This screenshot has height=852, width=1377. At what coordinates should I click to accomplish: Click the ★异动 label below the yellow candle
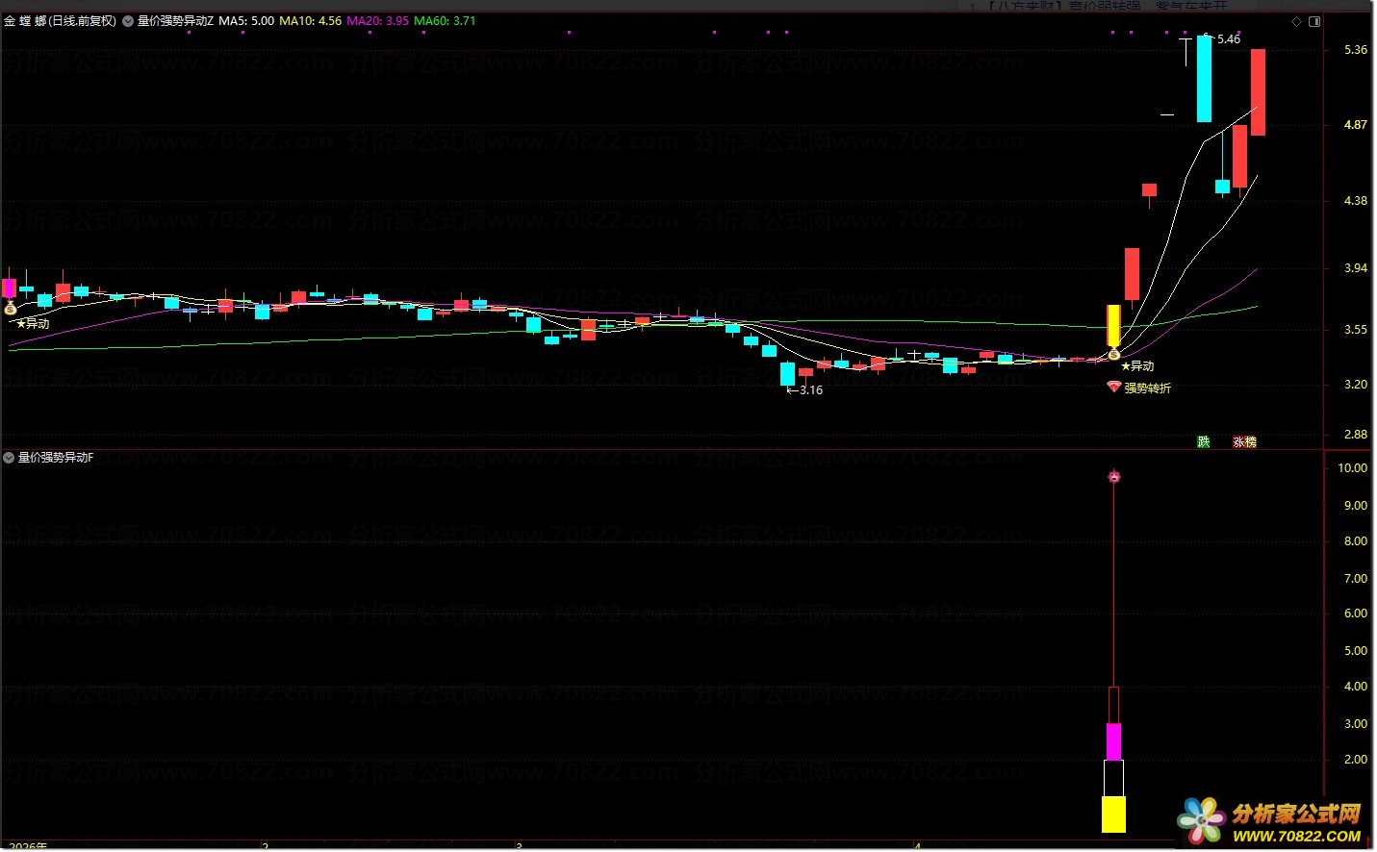[1137, 366]
